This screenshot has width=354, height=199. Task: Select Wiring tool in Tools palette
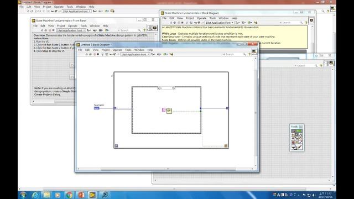[x=293, y=139]
